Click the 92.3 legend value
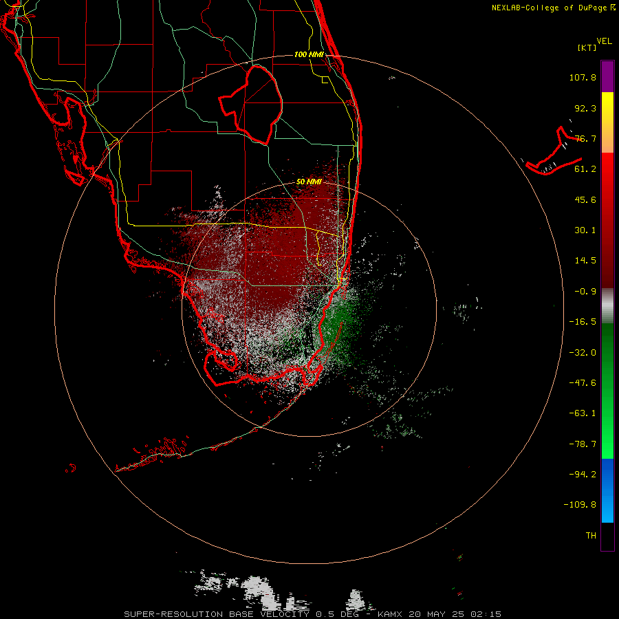619x619 pixels. pyautogui.click(x=585, y=108)
